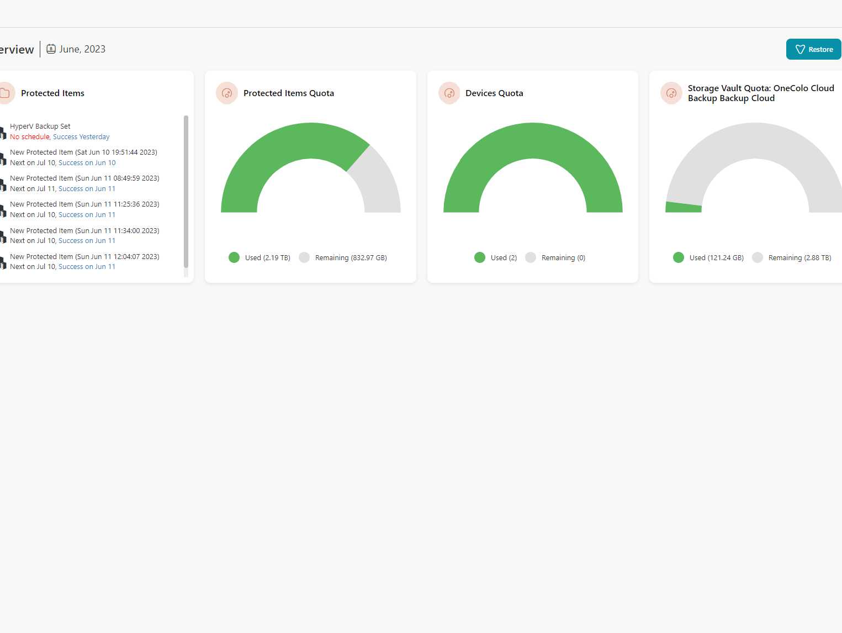Screen dimensions: 842x633
Task: Click the Devices Quota heading
Action: click(494, 93)
